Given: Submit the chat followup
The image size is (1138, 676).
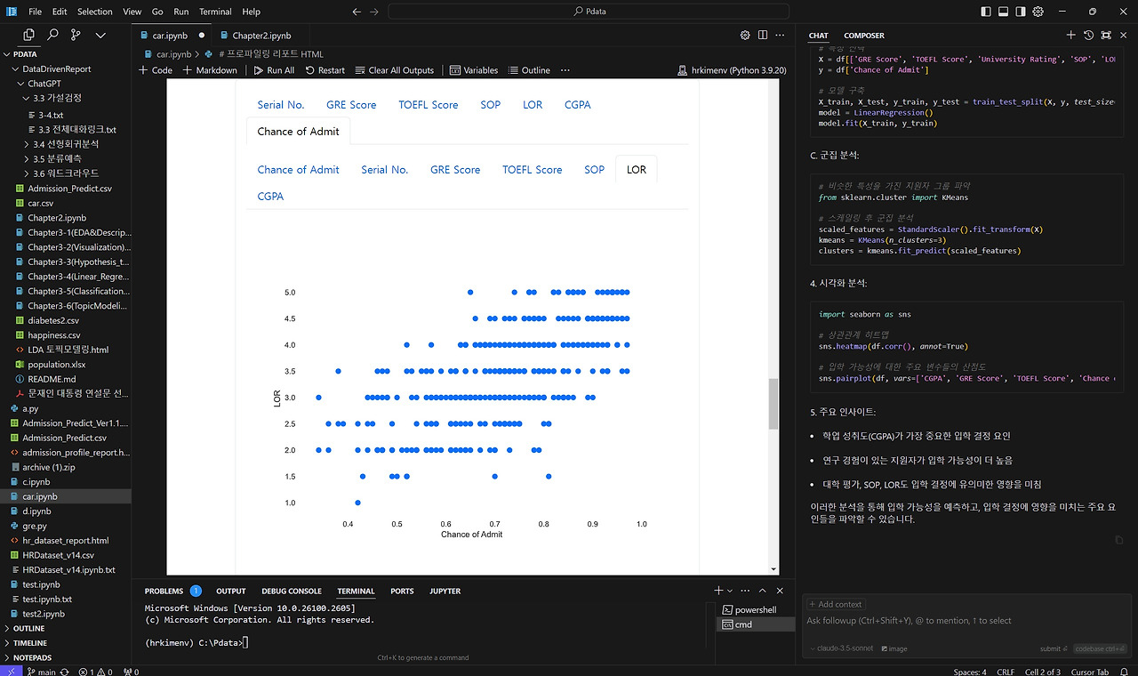Looking at the screenshot, I should pos(1053,648).
